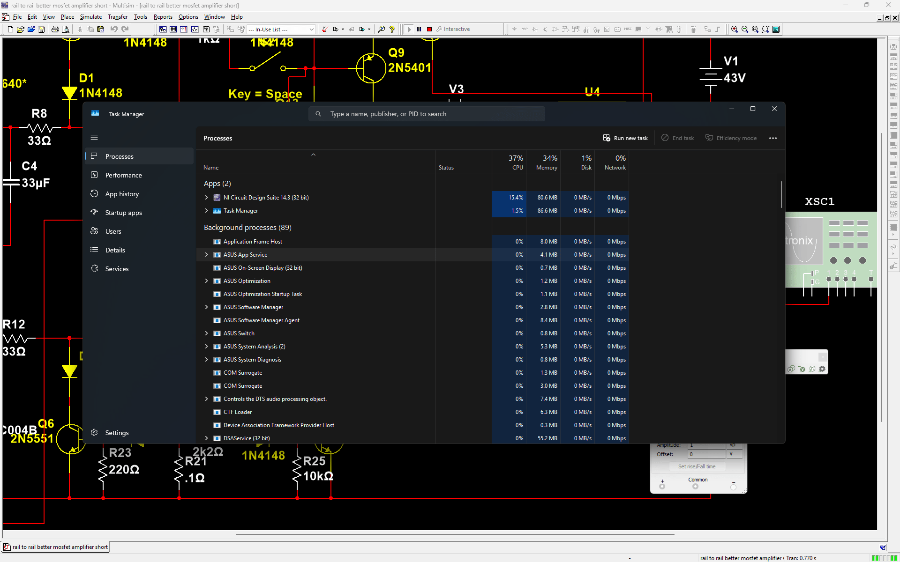Image resolution: width=900 pixels, height=562 pixels.
Task: Open the Grapher icon in Multisim toolbar
Action: [195, 29]
